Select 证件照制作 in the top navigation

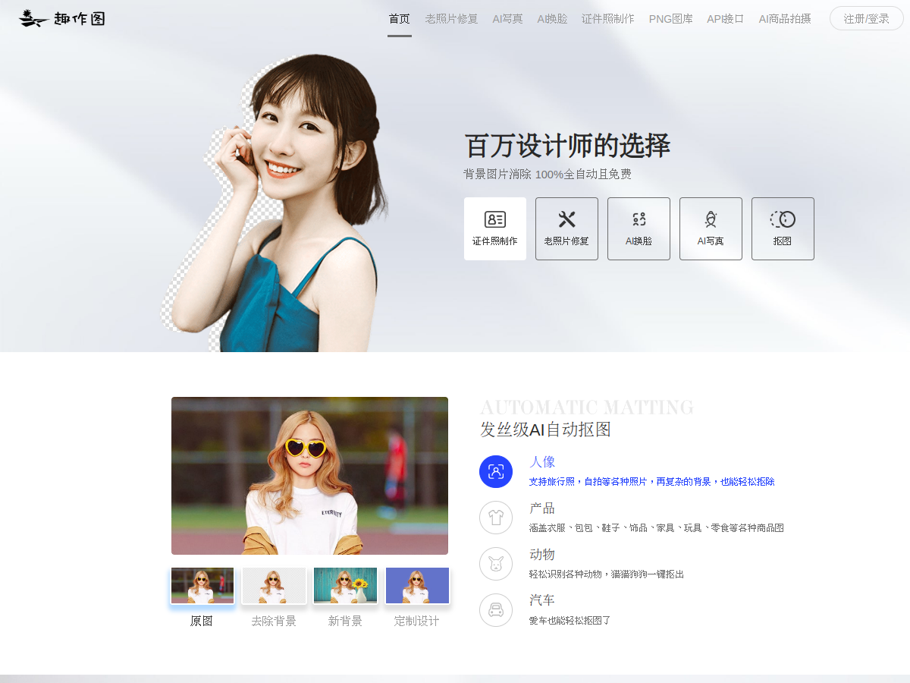[608, 19]
